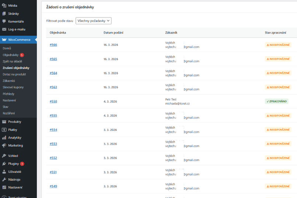The width and height of the screenshot is (297, 198).
Task: Click the Nástroje wrench icon
Action: point(4,180)
